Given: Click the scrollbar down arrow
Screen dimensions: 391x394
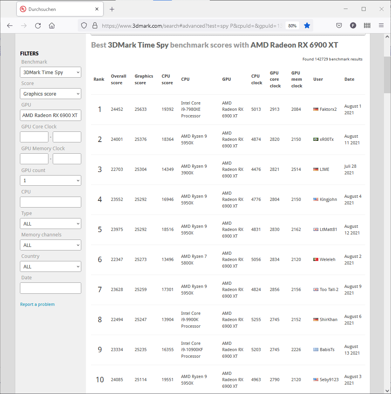Looking at the screenshot, I should coord(387,390).
